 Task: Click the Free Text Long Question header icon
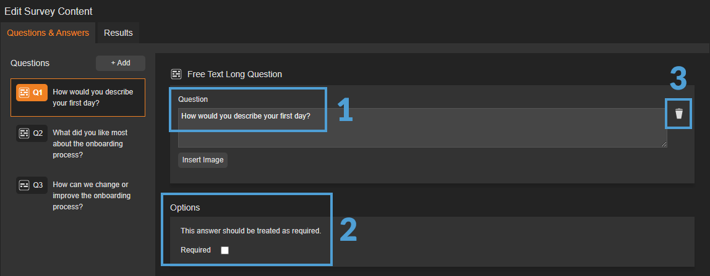176,74
